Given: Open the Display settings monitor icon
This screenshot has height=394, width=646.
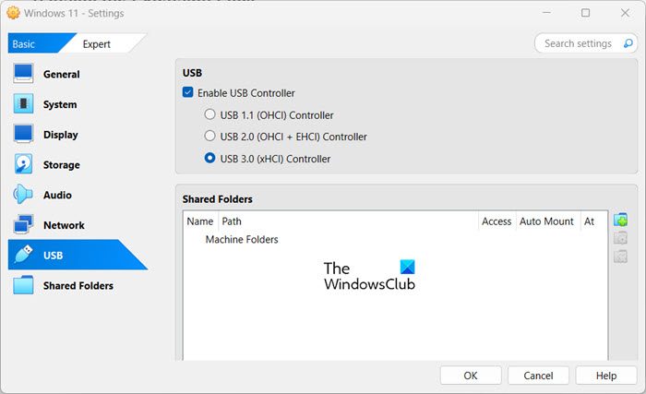Looking at the screenshot, I should pos(23,134).
